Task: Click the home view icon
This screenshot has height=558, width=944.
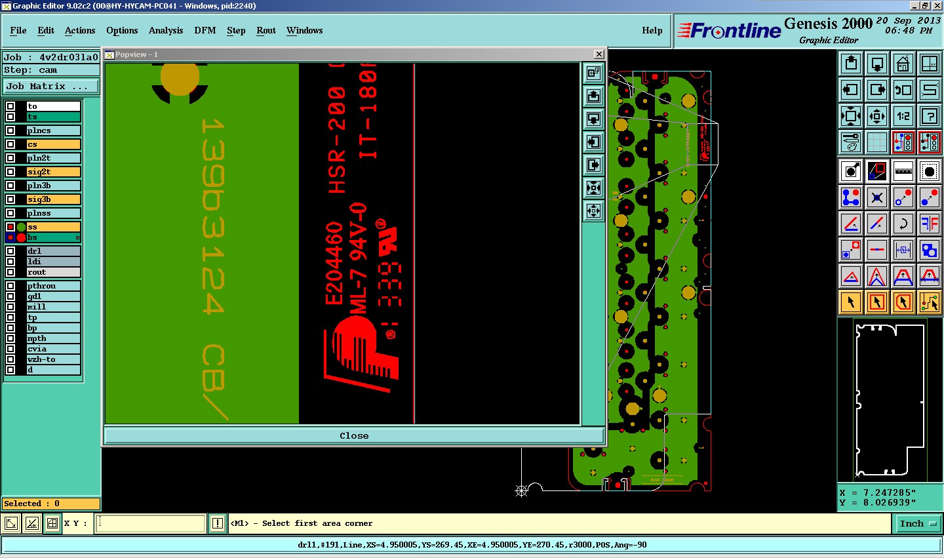Action: (x=903, y=64)
